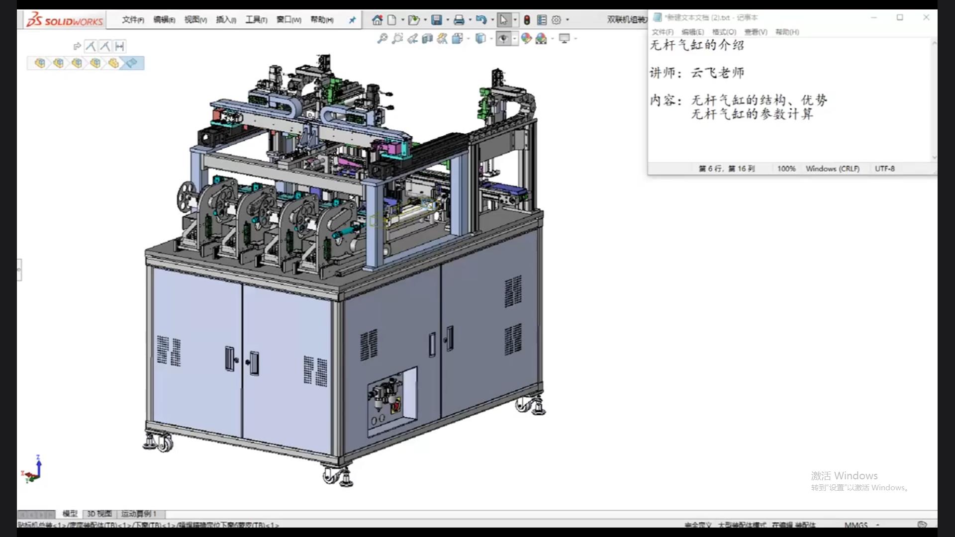Open the File Properties list icon
The height and width of the screenshot is (537, 955).
542,20
